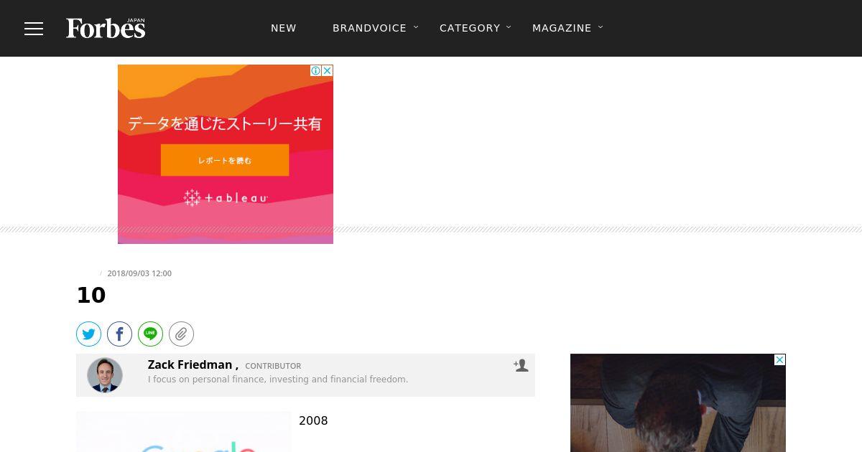This screenshot has height=452, width=862.
Task: Click the CONTRIBUTOR label
Action: [273, 366]
